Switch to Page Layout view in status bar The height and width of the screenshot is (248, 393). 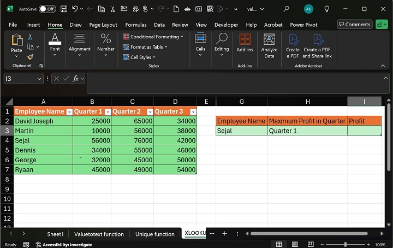point(294,244)
